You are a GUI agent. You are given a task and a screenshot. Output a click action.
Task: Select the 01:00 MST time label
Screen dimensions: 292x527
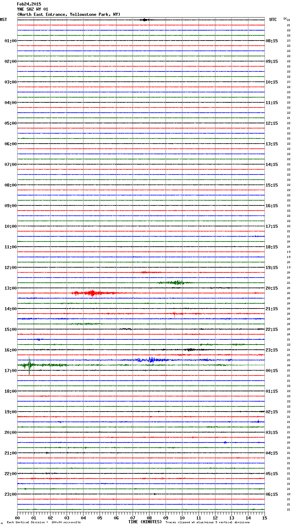point(10,41)
